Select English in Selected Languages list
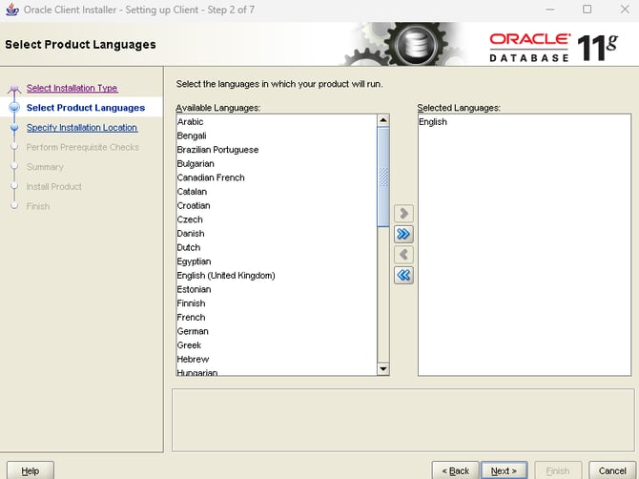The width and height of the screenshot is (639, 479). coord(433,122)
